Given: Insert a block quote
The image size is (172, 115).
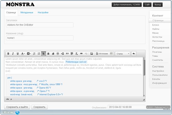Looking at the screenshot, I should click(x=67, y=54).
